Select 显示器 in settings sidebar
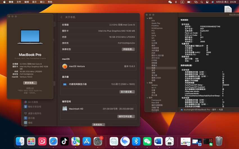 click(x=30, y=118)
